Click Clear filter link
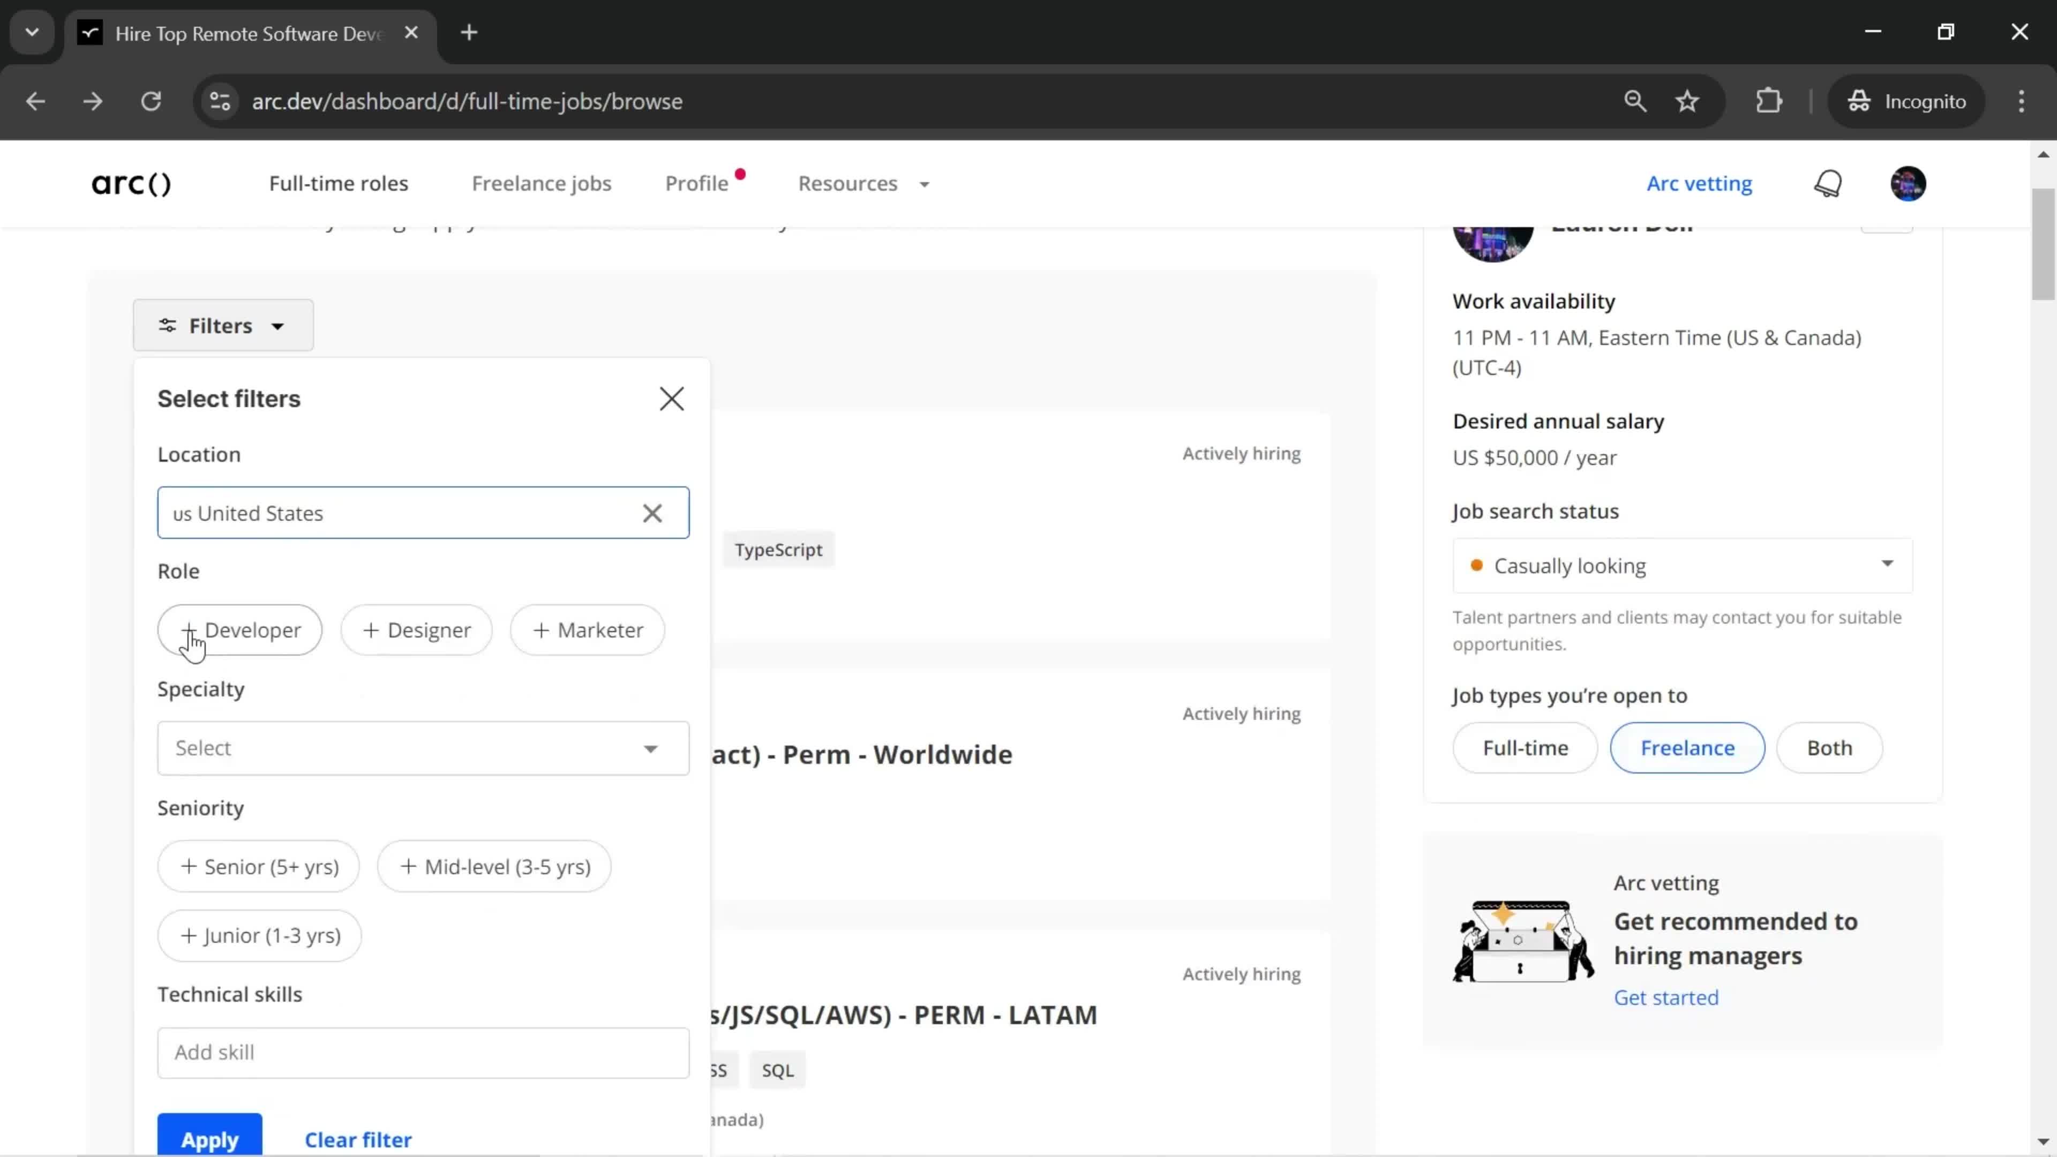2057x1157 pixels. 358,1139
